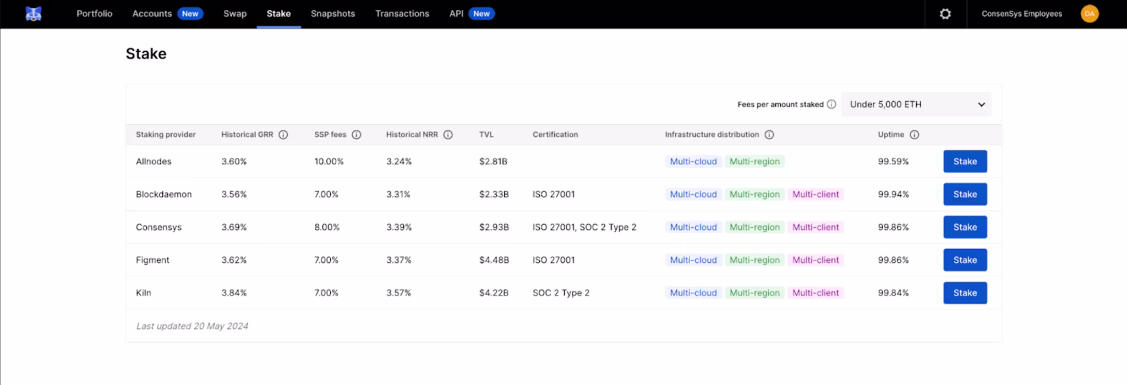Click Kiln's SOC 2 Type 2 certification

561,293
